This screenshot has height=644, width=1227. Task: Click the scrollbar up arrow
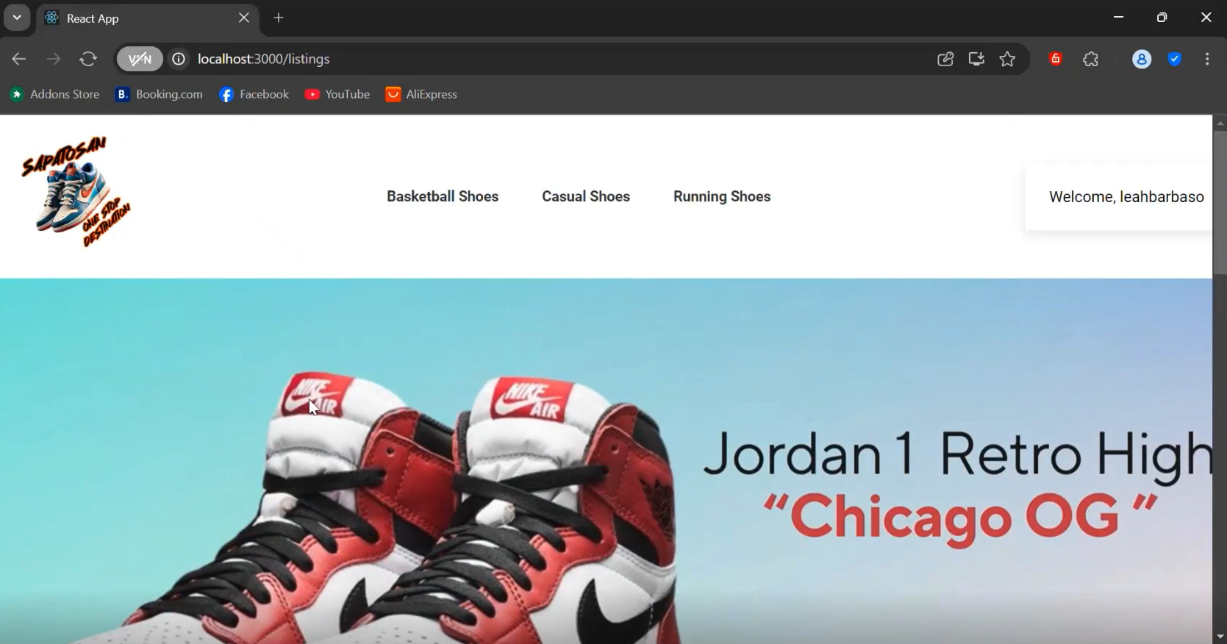tap(1220, 123)
